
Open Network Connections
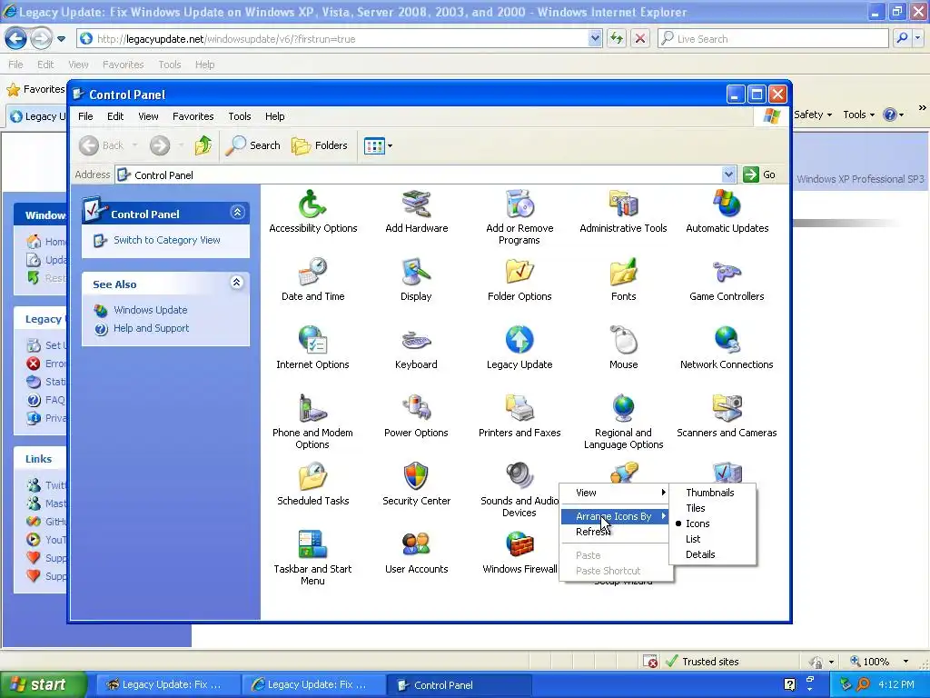pos(727,348)
